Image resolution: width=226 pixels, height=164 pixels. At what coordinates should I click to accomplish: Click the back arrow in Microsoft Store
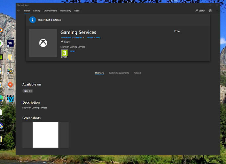coord(19,11)
